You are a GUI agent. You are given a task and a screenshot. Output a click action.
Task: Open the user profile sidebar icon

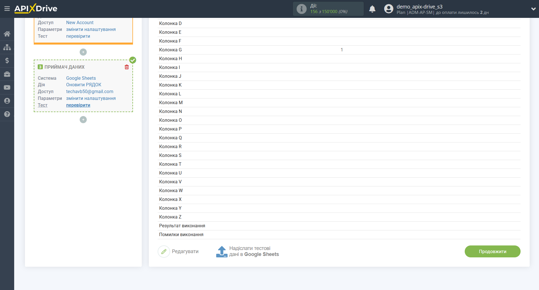(7, 101)
